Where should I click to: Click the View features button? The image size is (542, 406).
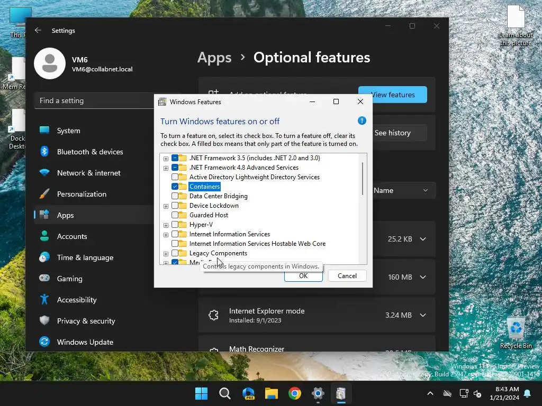coord(393,94)
